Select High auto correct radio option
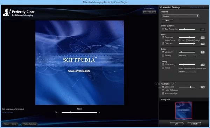Screen dimensions: 210x128 click(x=195, y=40)
